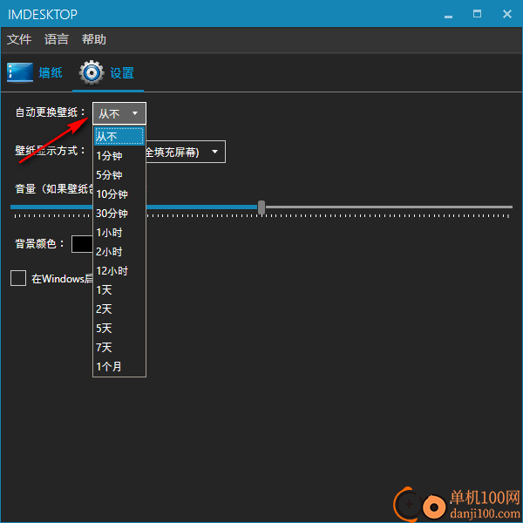Choose the 12小时 interval option
Screen dimensions: 523x523
[119, 271]
